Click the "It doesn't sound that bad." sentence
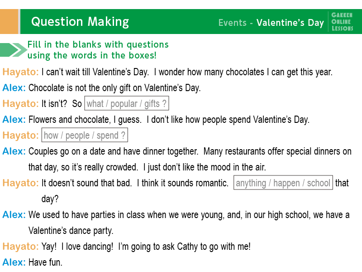Image resolution: width=362 pixels, height=272 pixels. pyautogui.click(x=86, y=183)
